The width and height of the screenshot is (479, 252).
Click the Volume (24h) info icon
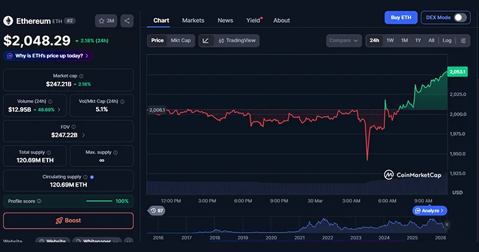click(50, 101)
